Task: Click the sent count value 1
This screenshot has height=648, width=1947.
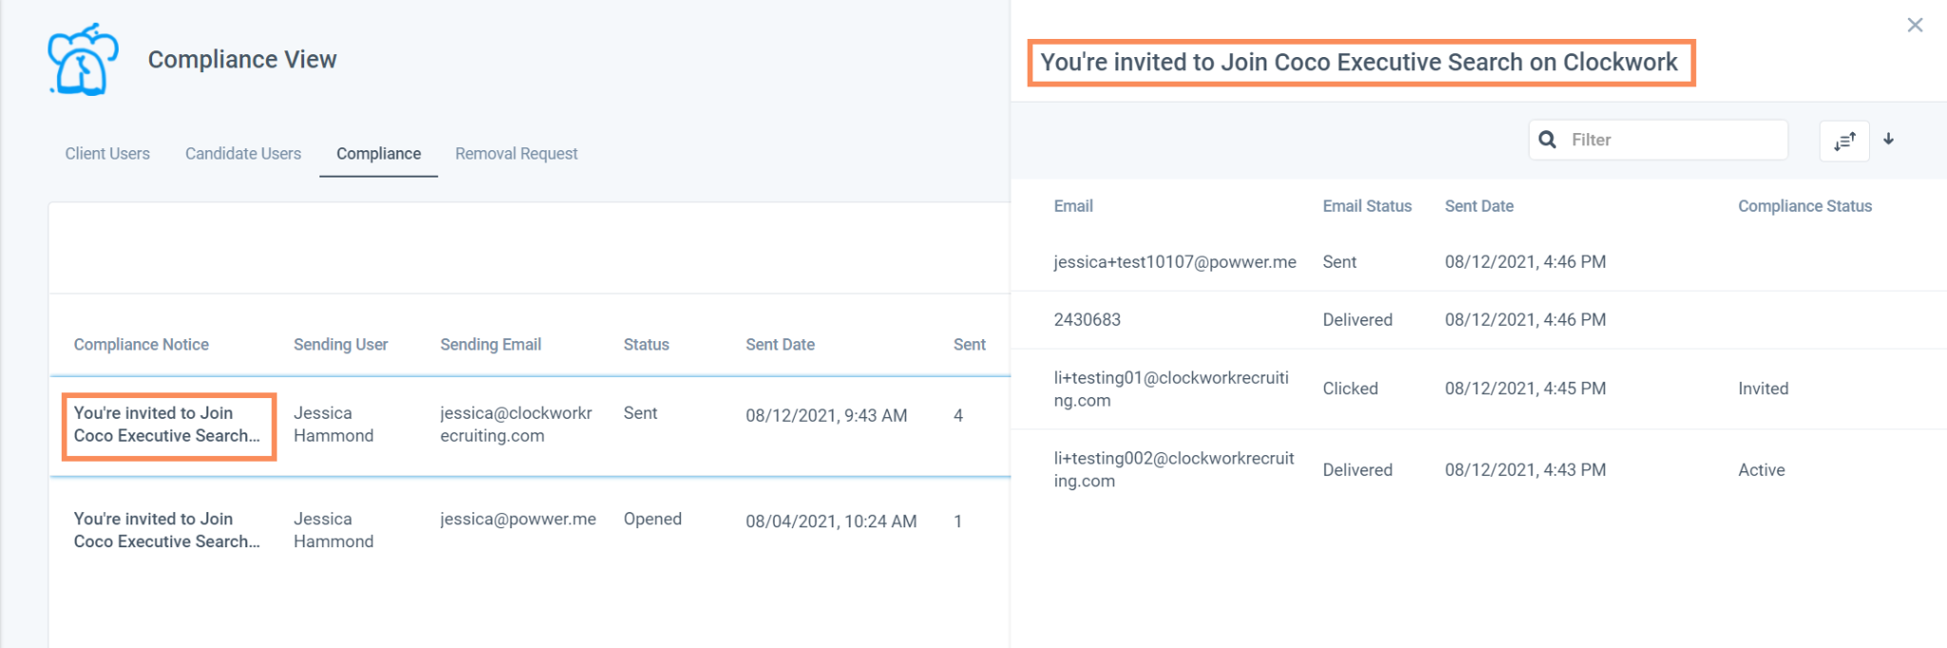Action: (x=958, y=522)
